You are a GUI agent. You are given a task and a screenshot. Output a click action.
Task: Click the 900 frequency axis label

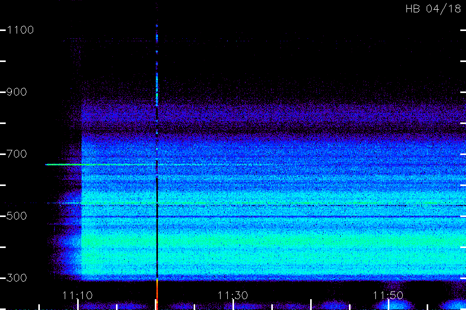17,92
